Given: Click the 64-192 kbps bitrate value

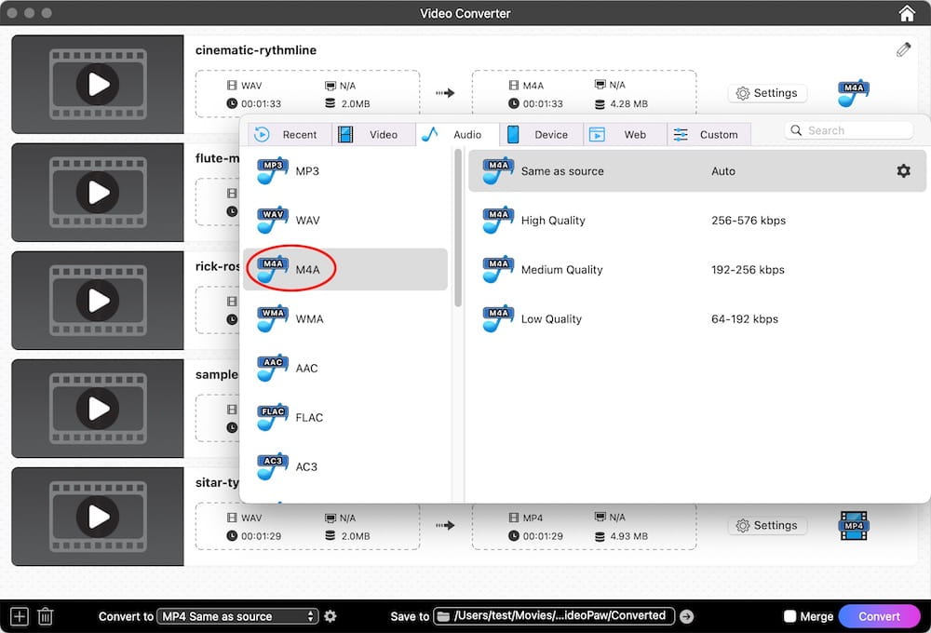Looking at the screenshot, I should pyautogui.click(x=745, y=319).
